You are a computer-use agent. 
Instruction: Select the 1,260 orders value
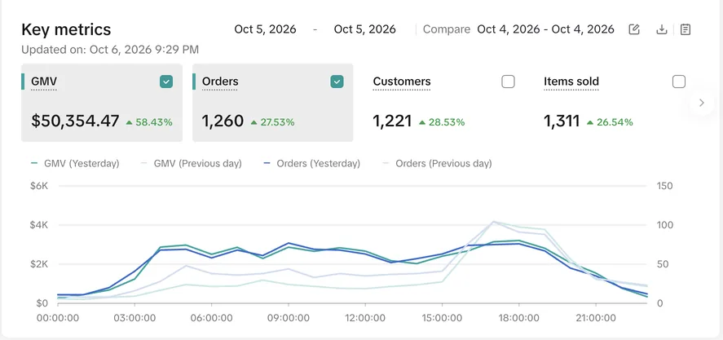[x=223, y=121]
